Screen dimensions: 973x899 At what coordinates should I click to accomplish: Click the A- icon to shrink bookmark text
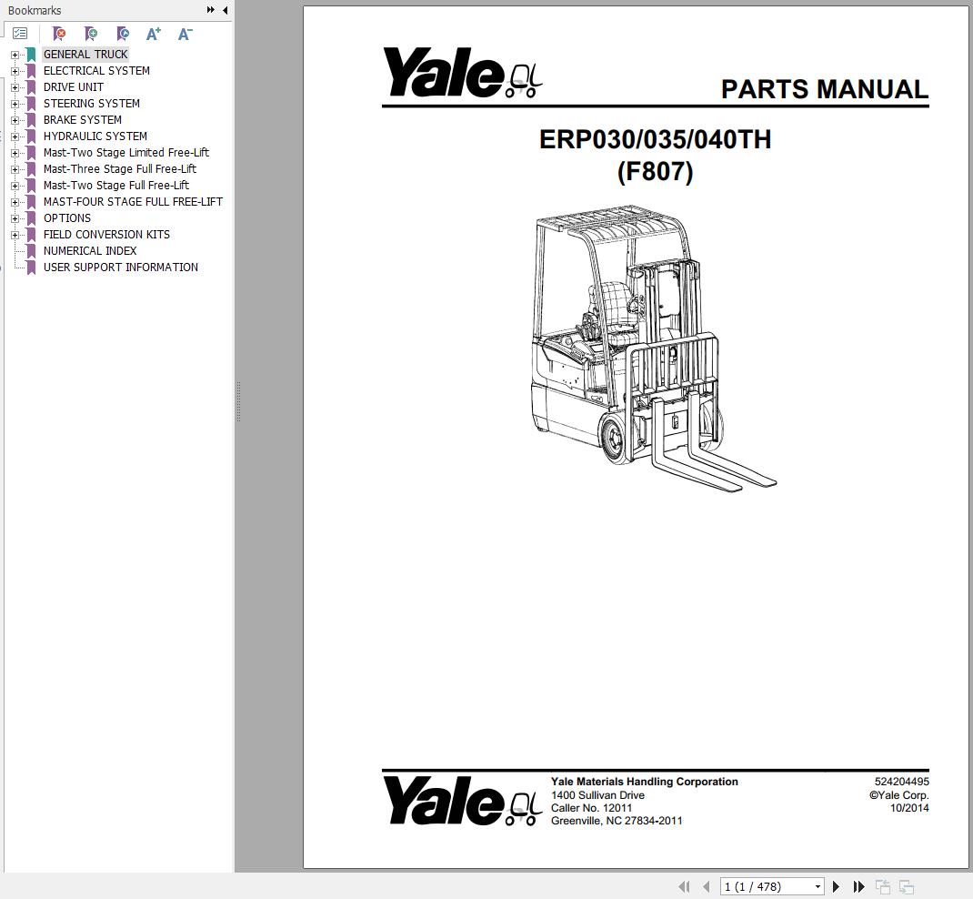[x=185, y=33]
